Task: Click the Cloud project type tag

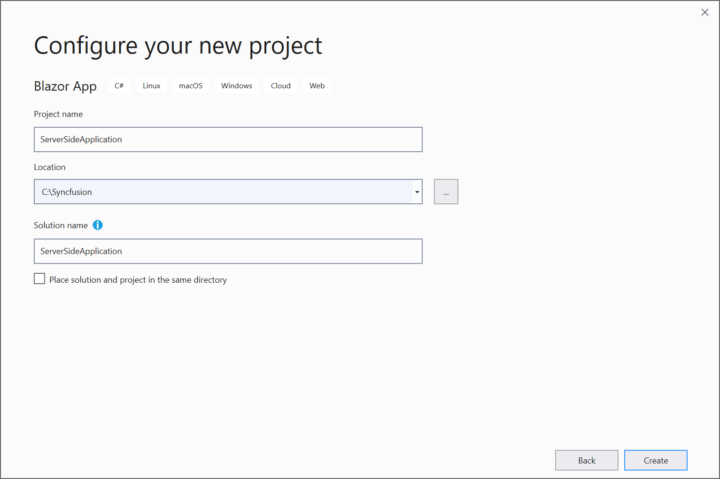Action: click(x=281, y=86)
